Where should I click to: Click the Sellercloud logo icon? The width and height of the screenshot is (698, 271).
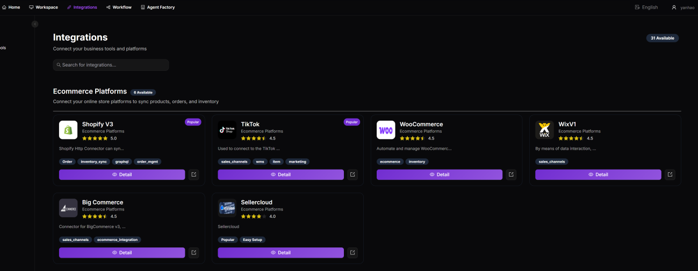227,208
